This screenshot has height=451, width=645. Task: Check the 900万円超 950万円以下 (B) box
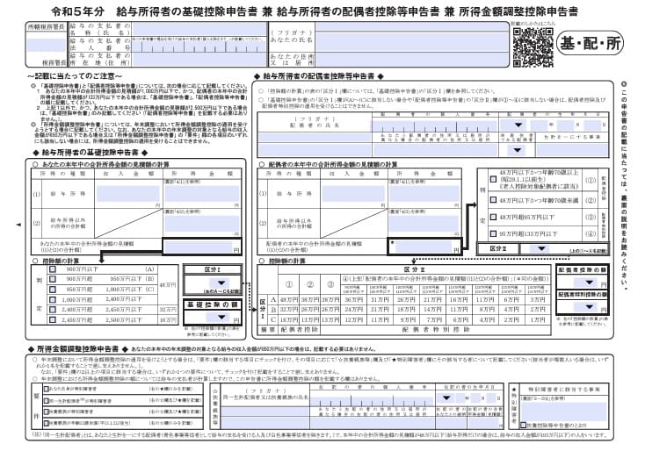tap(52, 279)
